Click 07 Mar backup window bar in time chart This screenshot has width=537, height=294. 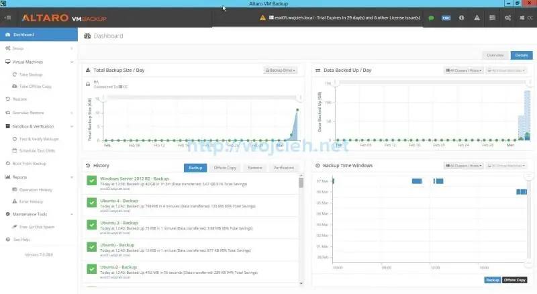(x=417, y=181)
